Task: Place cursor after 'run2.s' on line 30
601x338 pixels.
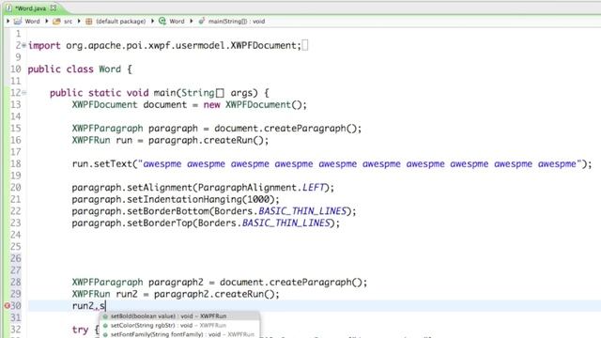Action: (105, 306)
